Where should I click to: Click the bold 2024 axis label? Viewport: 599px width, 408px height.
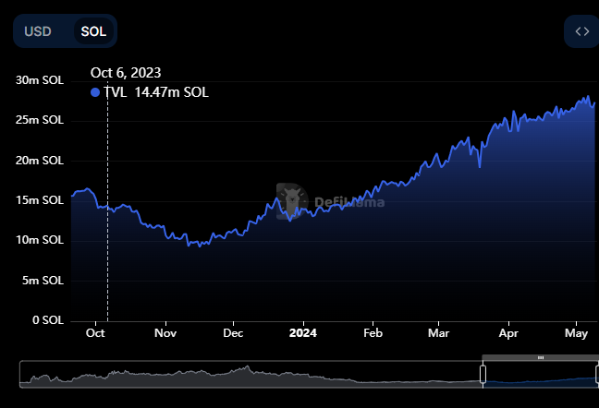(303, 333)
